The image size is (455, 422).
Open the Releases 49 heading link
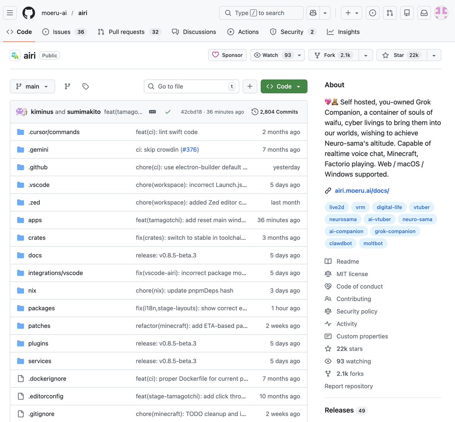click(346, 410)
